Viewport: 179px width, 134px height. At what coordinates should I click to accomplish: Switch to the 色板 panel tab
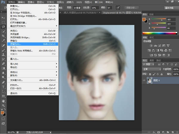click(151, 14)
